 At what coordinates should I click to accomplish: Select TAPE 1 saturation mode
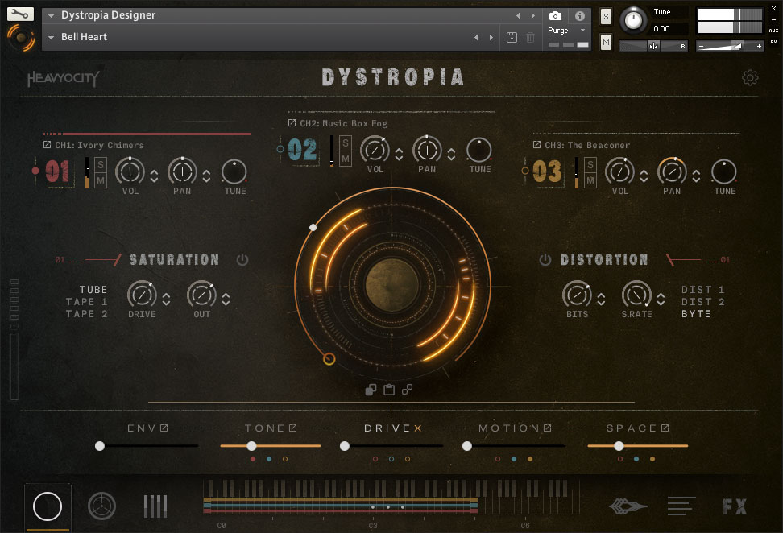[x=86, y=302]
